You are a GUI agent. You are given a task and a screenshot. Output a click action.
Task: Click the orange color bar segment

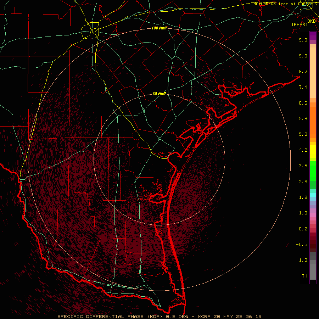313,122
